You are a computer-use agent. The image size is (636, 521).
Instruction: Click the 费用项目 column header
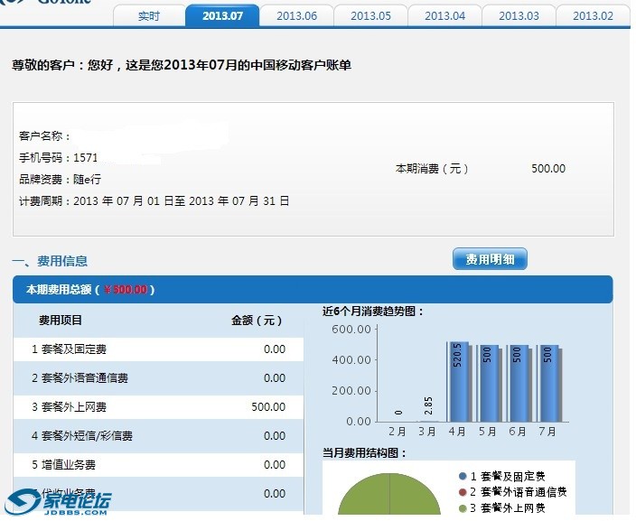[61, 321]
